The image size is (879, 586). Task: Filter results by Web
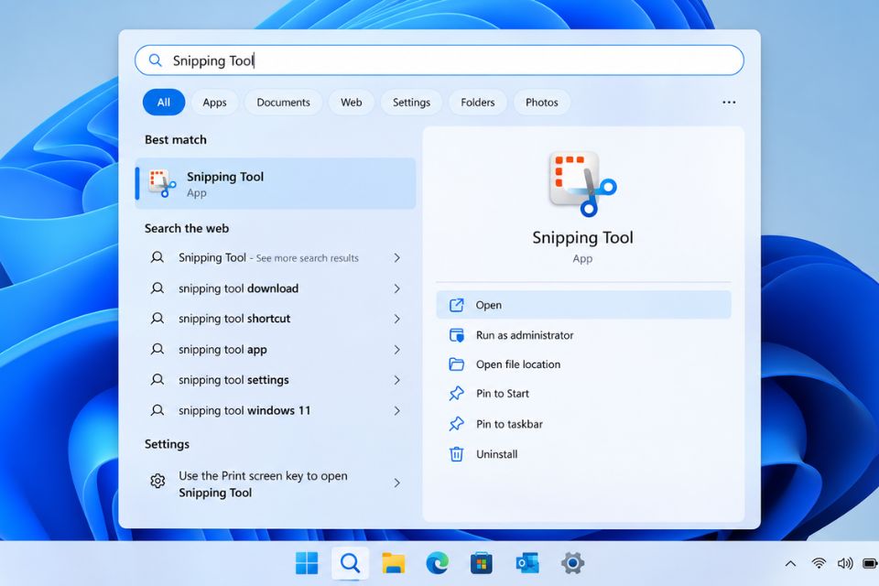352,102
